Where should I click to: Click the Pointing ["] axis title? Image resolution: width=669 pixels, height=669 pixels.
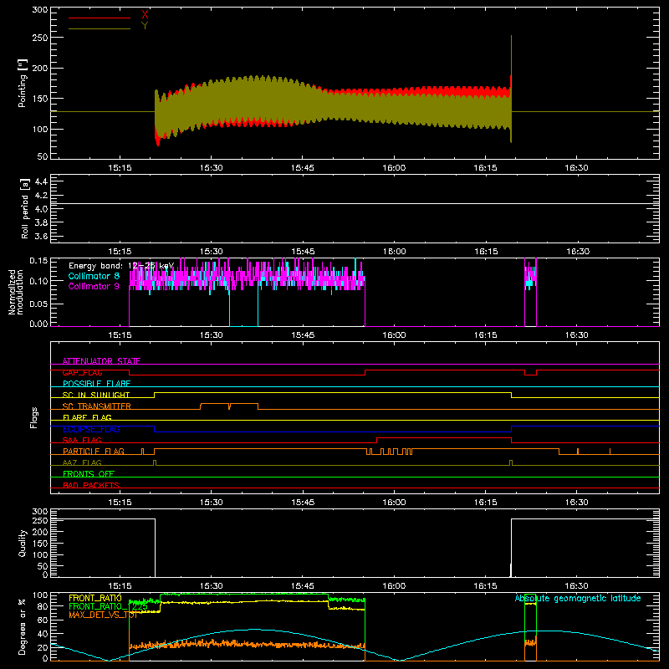(x=23, y=83)
